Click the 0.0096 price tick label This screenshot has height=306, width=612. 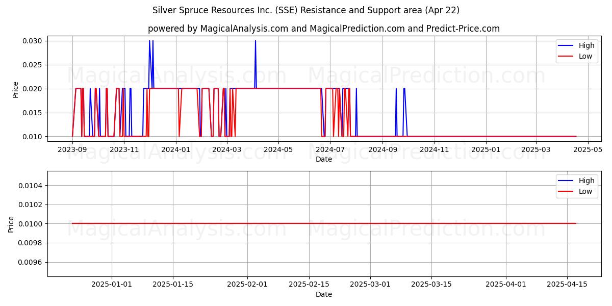point(31,262)
